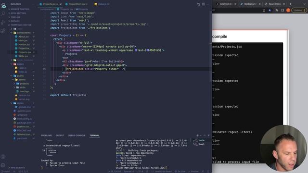Viewport: 308px width, 173px height.
Task: Select the Terminal panel tab
Action: [x=94, y=136]
